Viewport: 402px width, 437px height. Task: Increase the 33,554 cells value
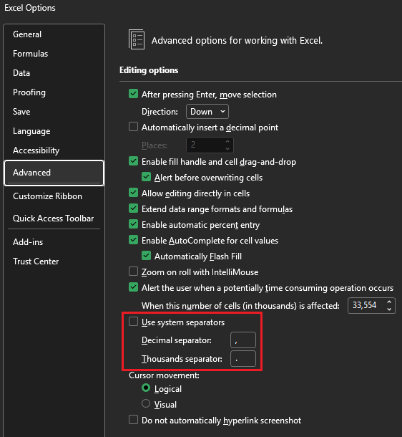click(x=389, y=302)
